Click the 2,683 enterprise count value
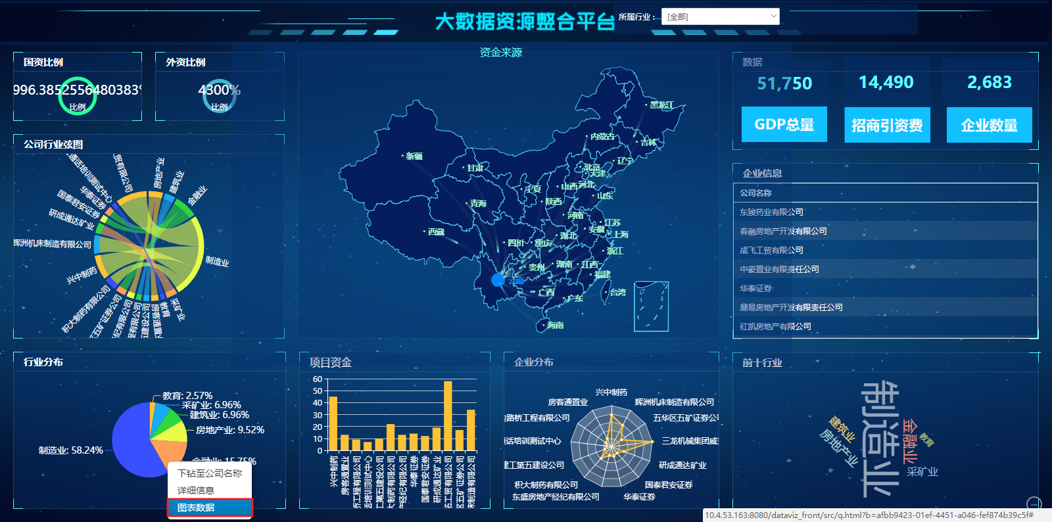This screenshot has width=1052, height=522. pyautogui.click(x=990, y=82)
